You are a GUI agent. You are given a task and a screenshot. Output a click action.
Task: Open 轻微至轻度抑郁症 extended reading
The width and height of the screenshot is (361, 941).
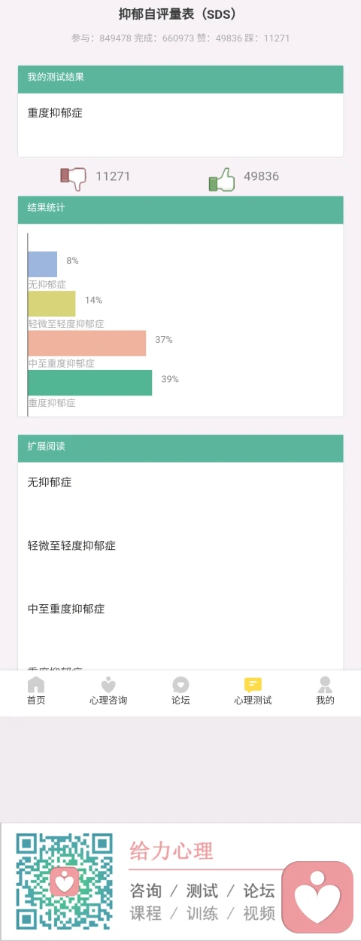tap(71, 545)
